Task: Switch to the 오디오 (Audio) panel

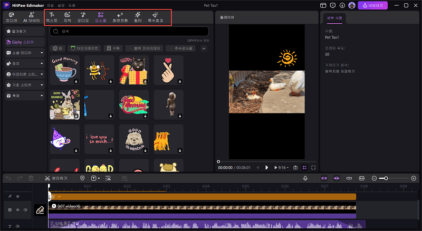Action: pos(83,17)
